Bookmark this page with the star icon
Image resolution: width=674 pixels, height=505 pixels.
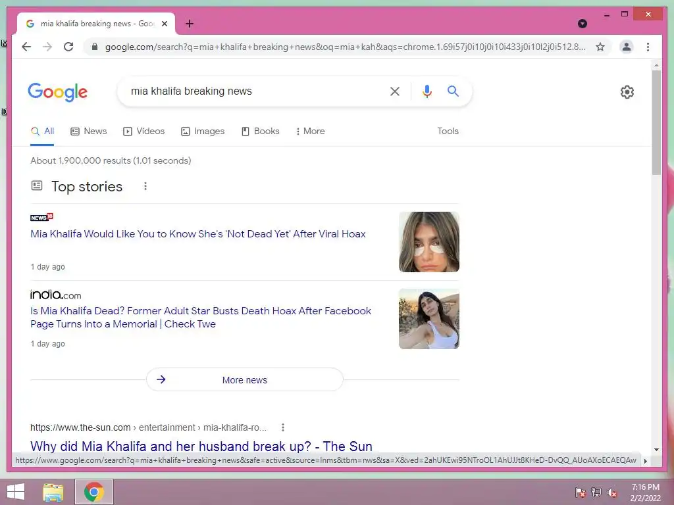600,47
